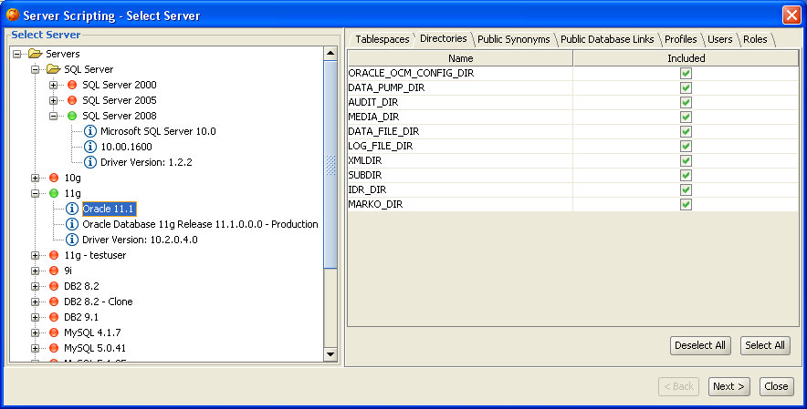
Task: Uncheck Included for AUDIT_DIR
Action: (686, 102)
